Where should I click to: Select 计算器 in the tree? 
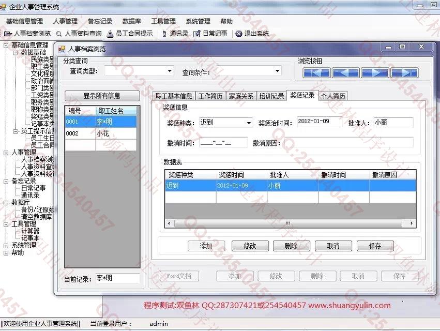tap(31, 231)
